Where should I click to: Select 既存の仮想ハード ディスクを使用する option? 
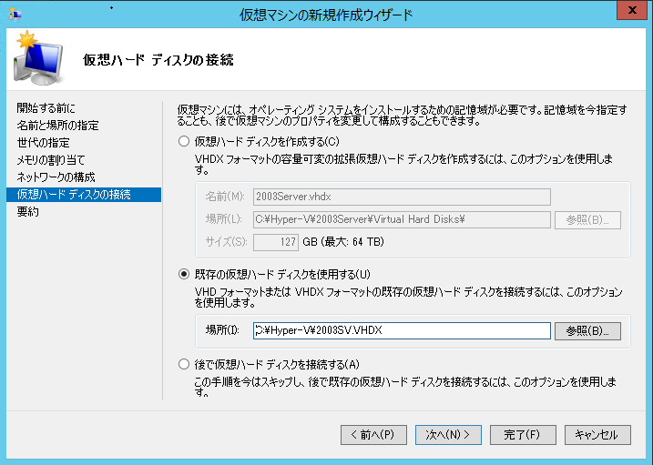tap(184, 274)
